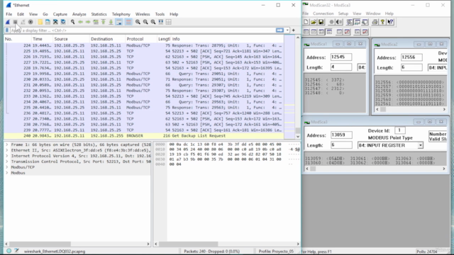Open the Wireshark Statistics menu
454x255 pixels.
(99, 14)
